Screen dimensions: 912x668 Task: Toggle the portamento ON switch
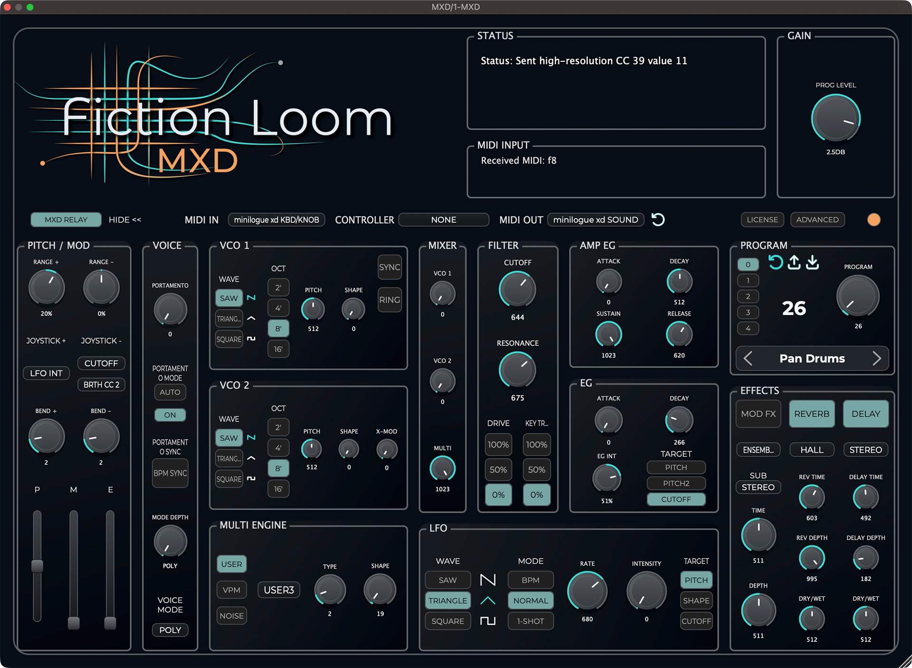point(170,415)
